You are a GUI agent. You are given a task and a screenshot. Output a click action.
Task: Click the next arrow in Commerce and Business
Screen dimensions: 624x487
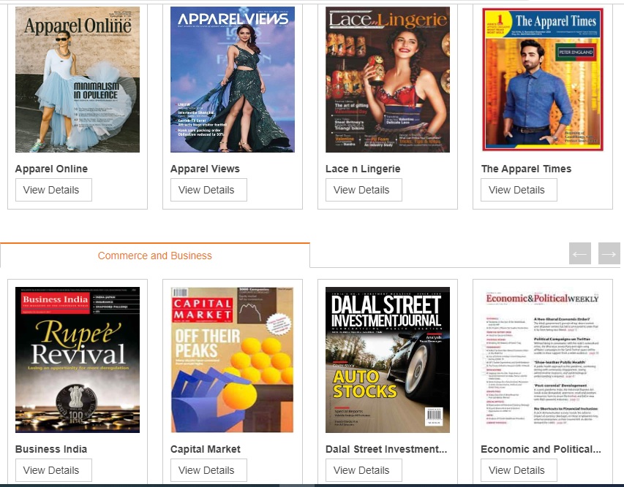pyautogui.click(x=609, y=253)
